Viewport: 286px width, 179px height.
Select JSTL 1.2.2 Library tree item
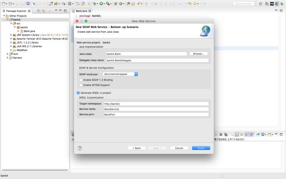pyautogui.click(x=28, y=42)
